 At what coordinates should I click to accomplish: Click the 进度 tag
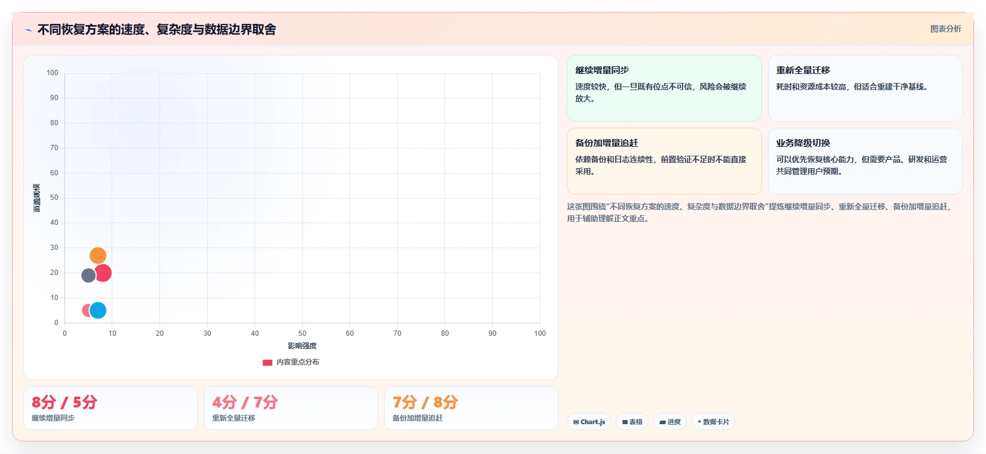(x=670, y=422)
